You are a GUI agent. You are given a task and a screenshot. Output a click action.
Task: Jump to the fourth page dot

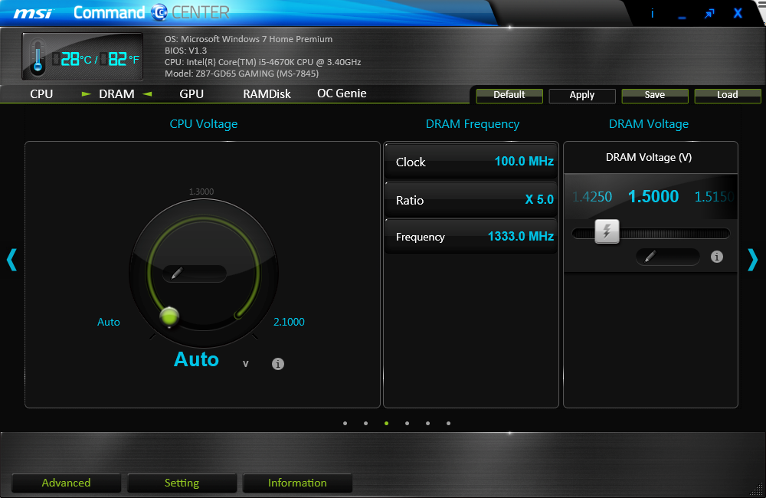click(407, 423)
